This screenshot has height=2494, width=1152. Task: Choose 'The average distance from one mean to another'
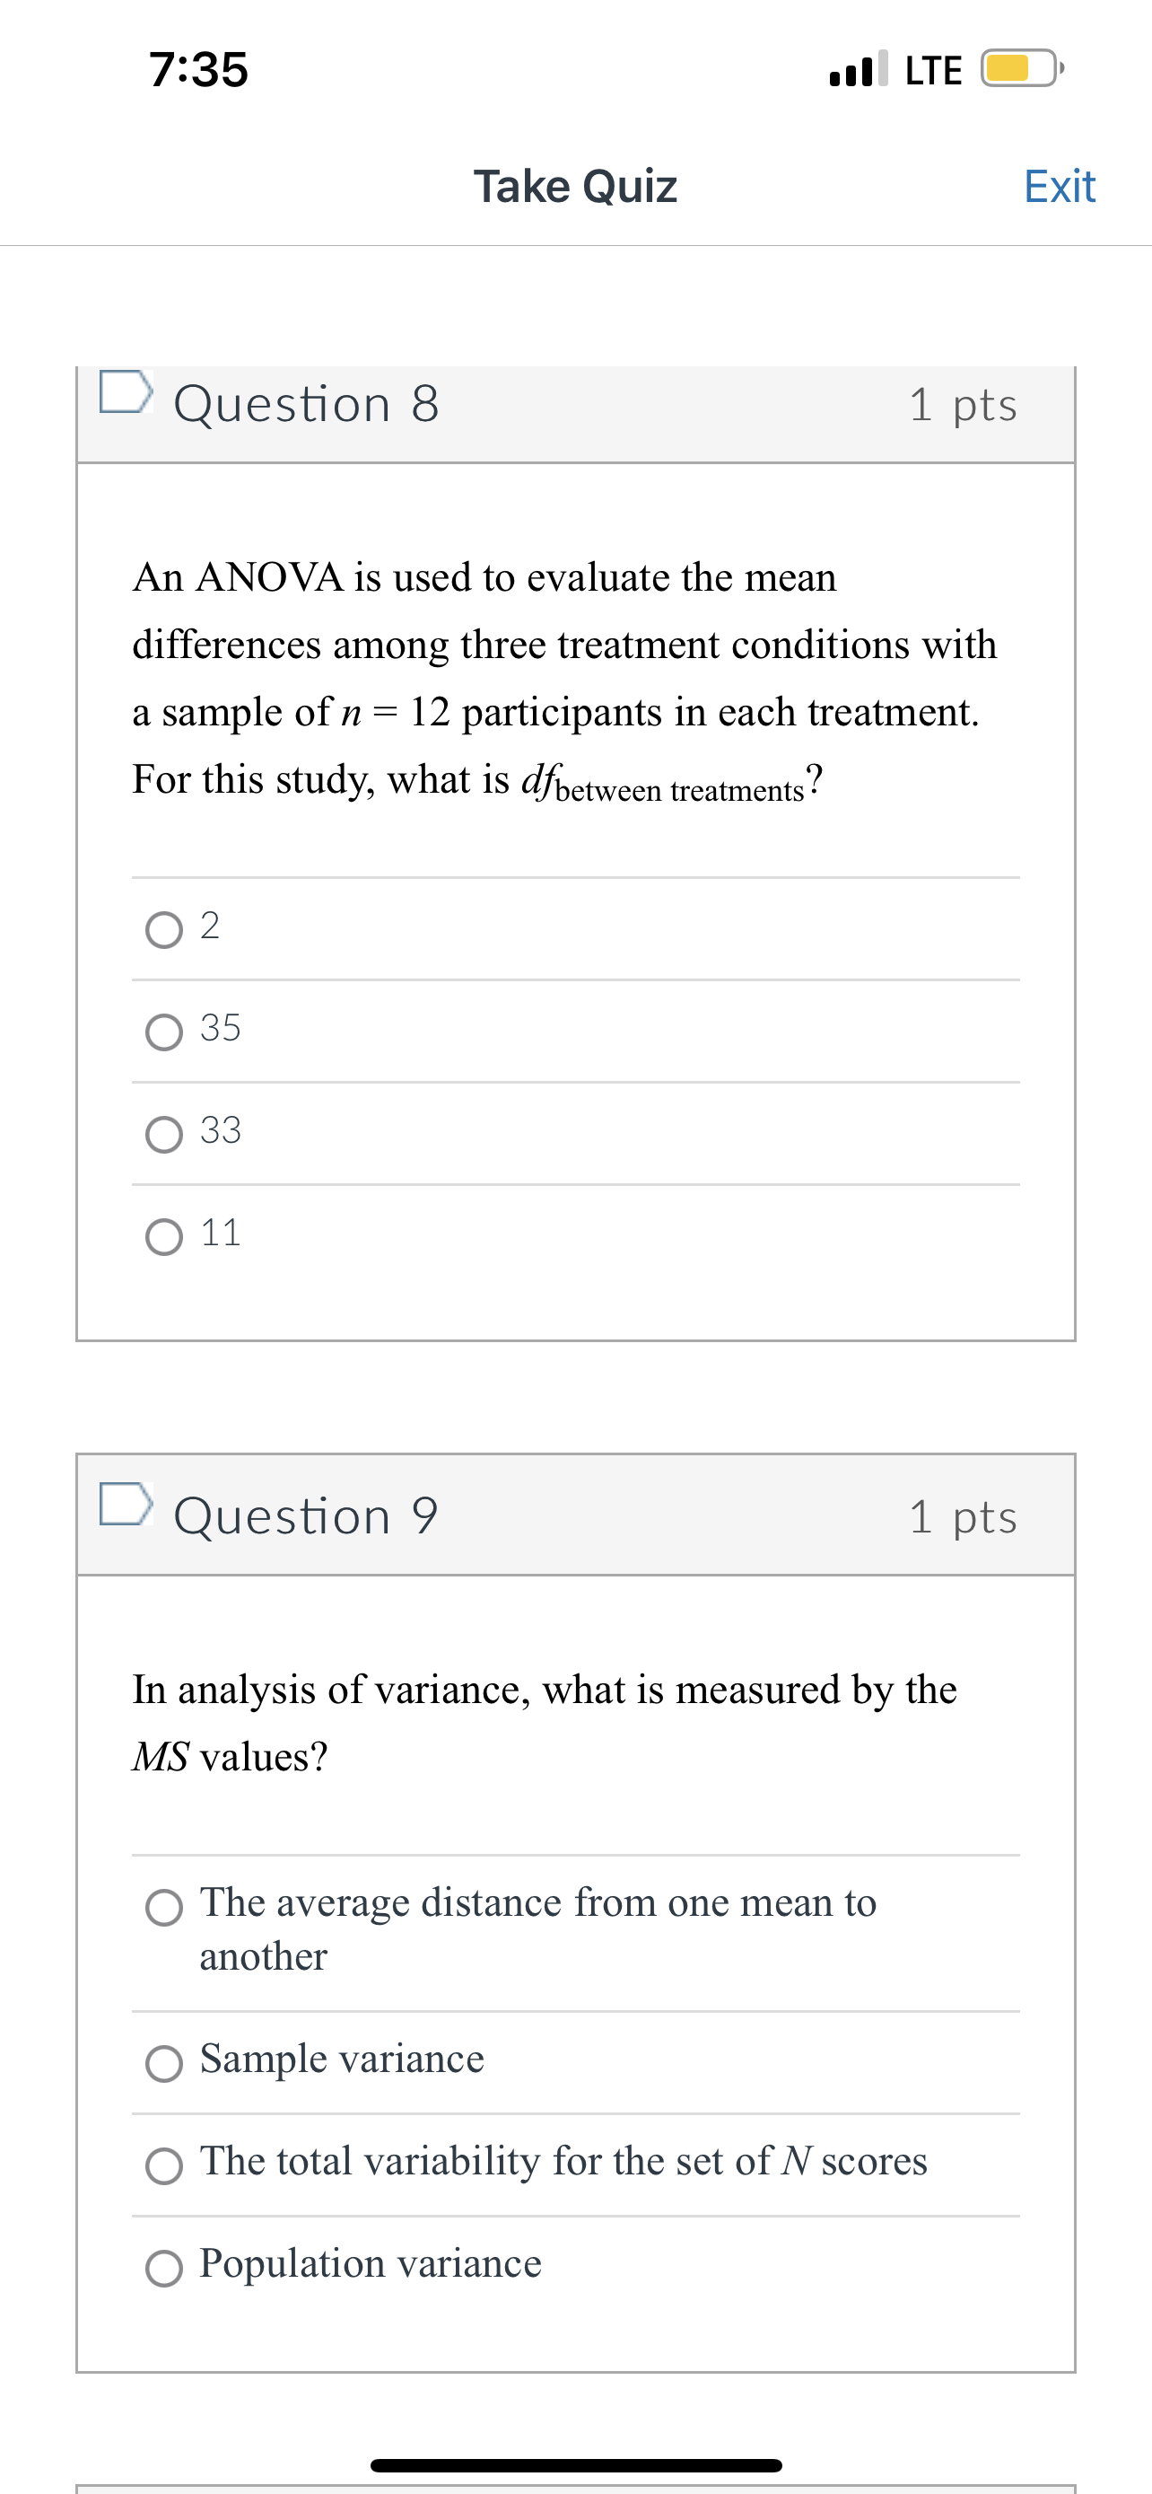[166, 1903]
